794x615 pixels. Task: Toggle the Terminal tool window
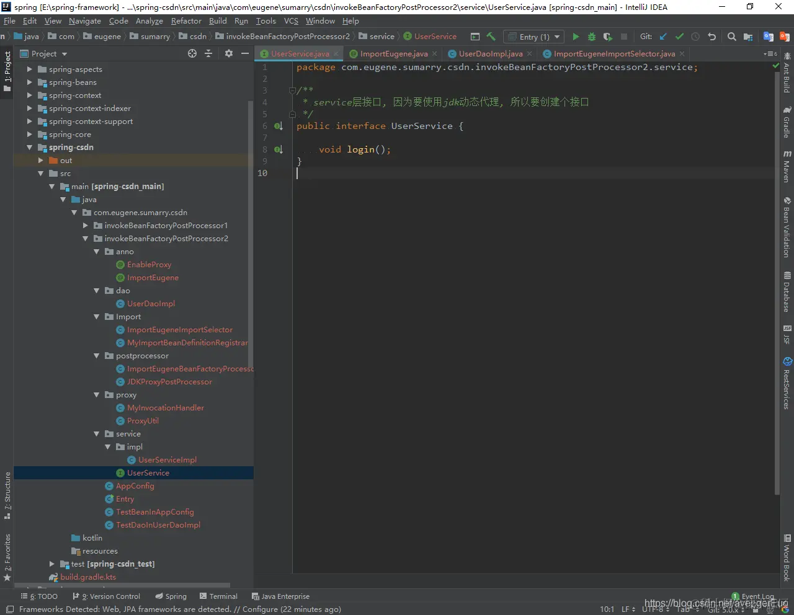[218, 596]
